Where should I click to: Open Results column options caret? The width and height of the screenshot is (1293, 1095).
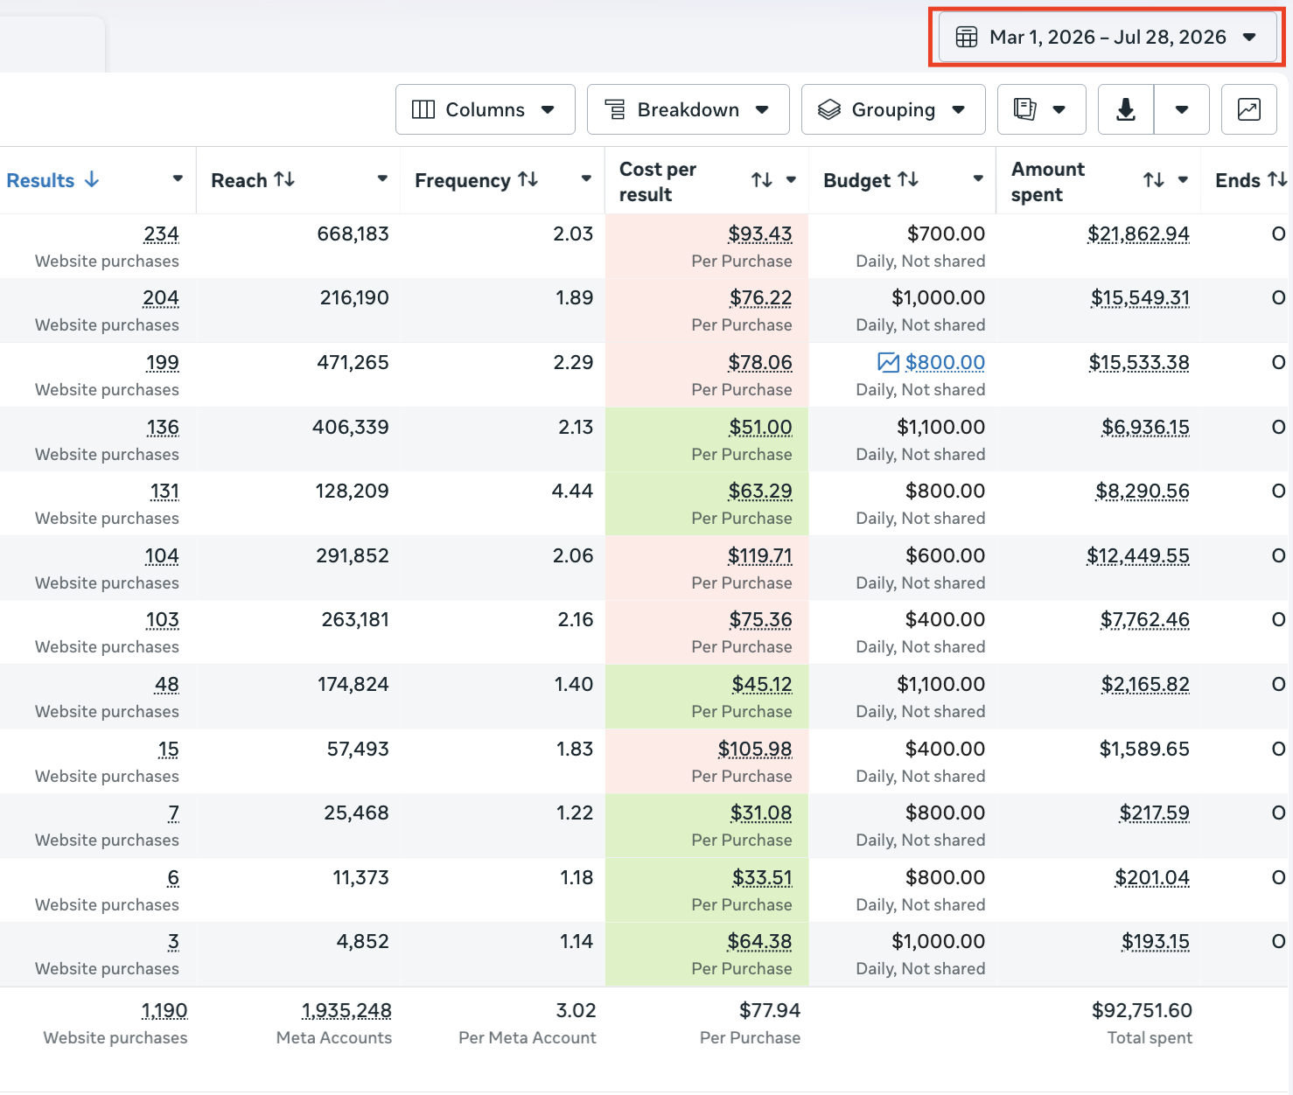[x=178, y=179]
